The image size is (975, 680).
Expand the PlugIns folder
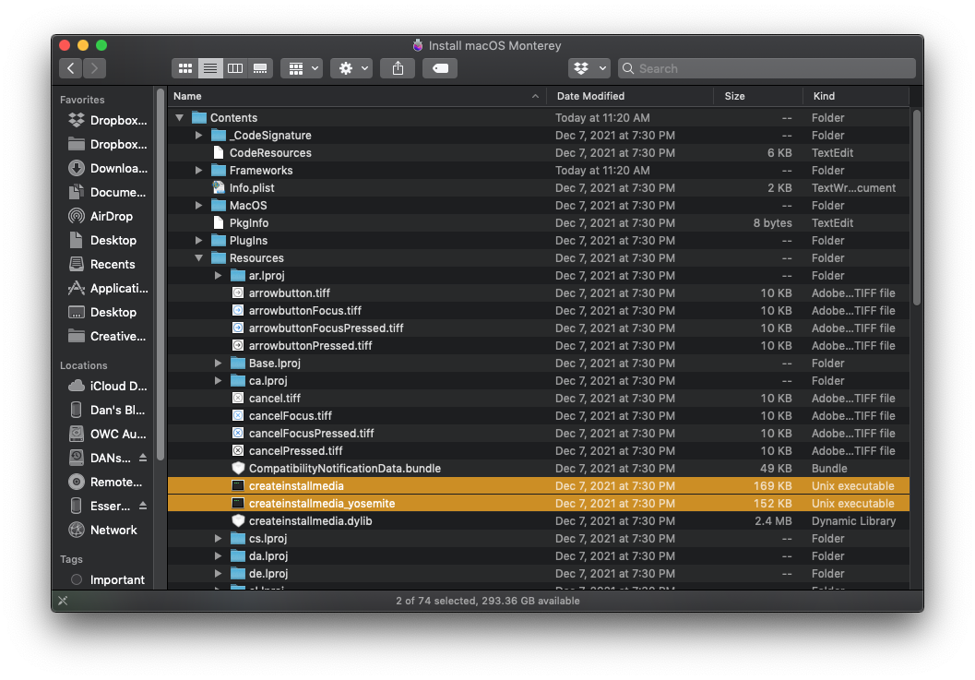(x=199, y=240)
